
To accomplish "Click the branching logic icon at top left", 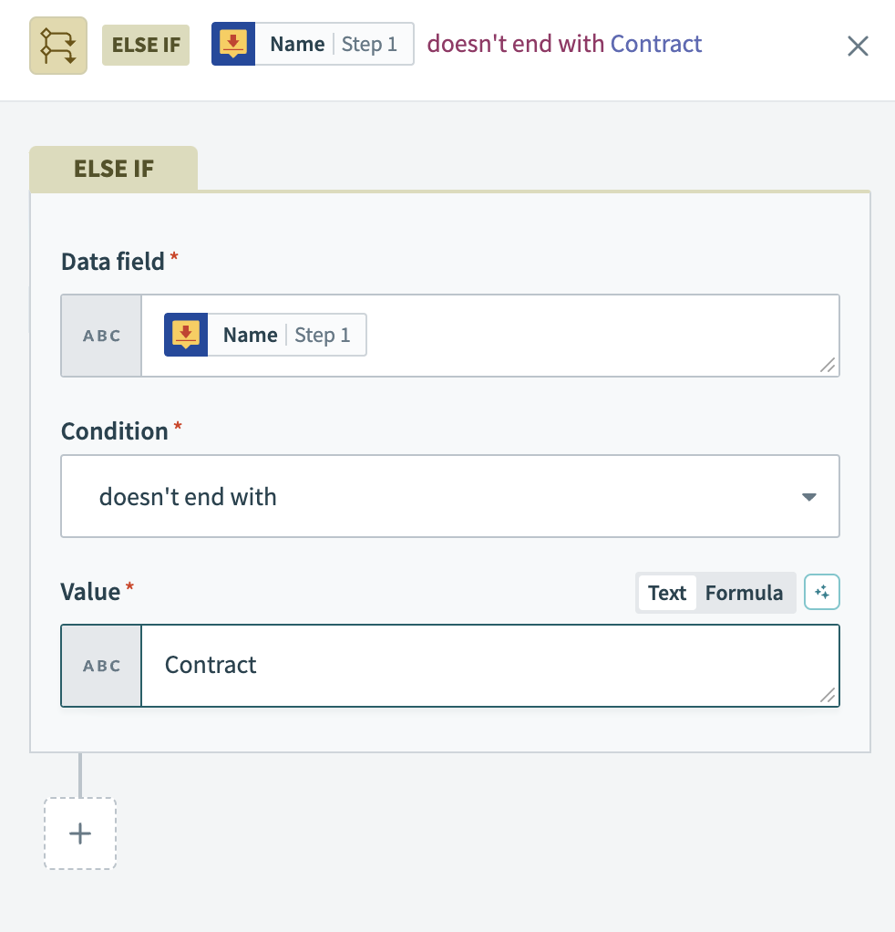I will click(x=57, y=44).
